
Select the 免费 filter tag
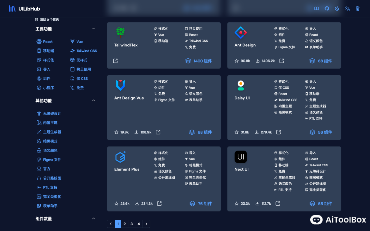[77, 87]
